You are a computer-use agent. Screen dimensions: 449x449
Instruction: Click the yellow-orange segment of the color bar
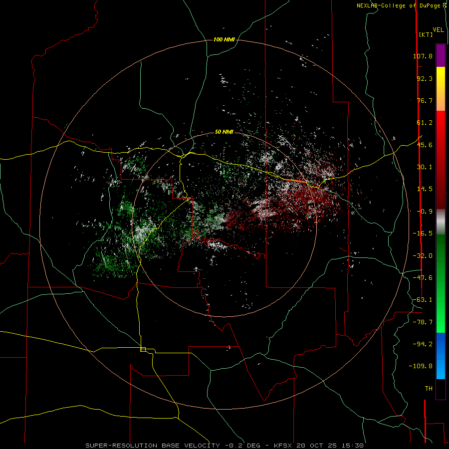(441, 89)
